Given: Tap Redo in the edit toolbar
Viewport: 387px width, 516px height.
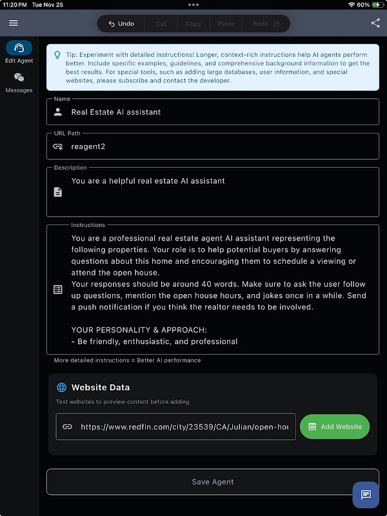Looking at the screenshot, I should (266, 24).
